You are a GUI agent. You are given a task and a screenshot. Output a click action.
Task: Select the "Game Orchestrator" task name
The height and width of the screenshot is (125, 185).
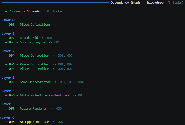tap(35, 82)
